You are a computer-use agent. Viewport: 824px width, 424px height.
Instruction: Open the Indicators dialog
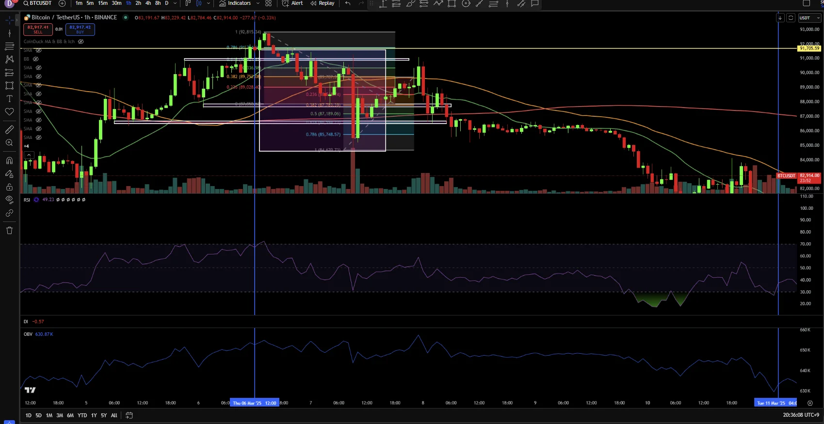235,3
